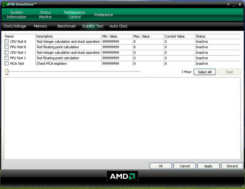Click the Status column header

(218, 36)
